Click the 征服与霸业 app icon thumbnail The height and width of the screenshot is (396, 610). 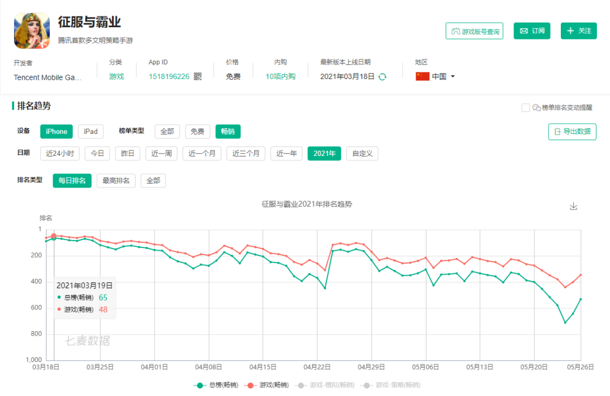(x=32, y=31)
